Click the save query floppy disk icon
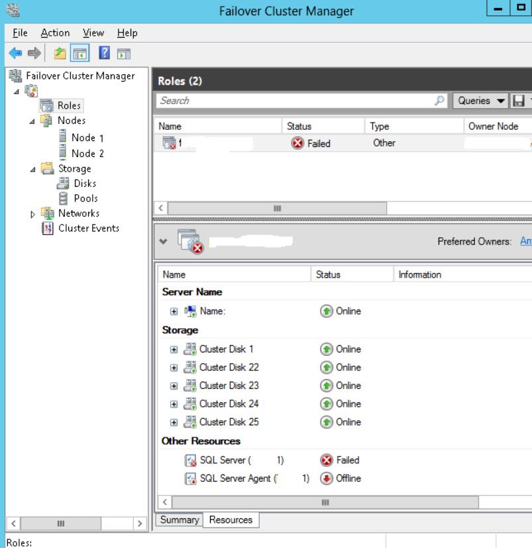Screen dimensions: 532x548 click(518, 101)
